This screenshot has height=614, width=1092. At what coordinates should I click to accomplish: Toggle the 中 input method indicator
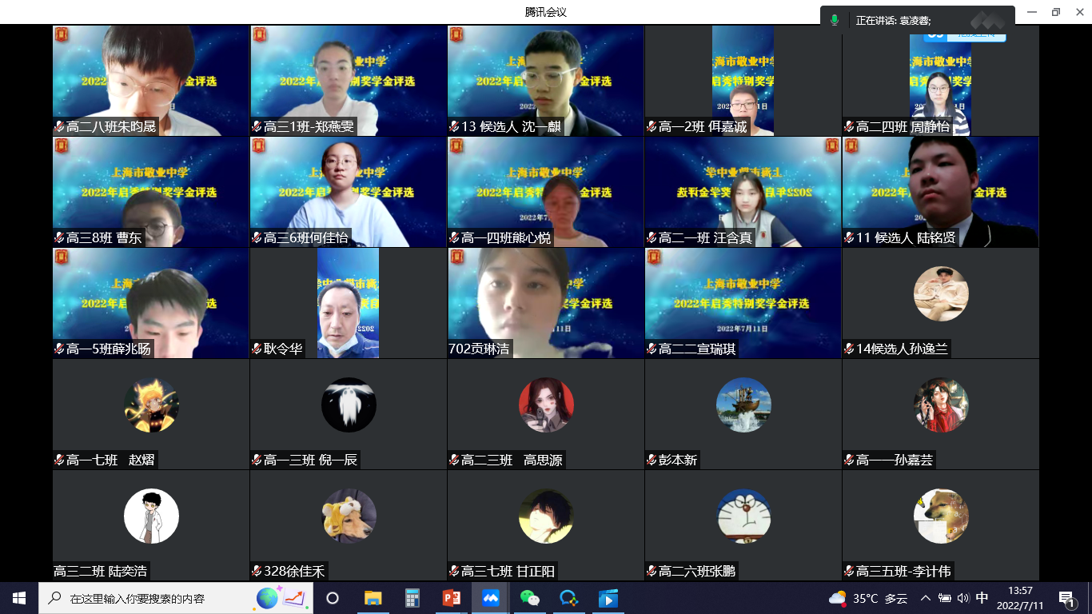coord(982,598)
